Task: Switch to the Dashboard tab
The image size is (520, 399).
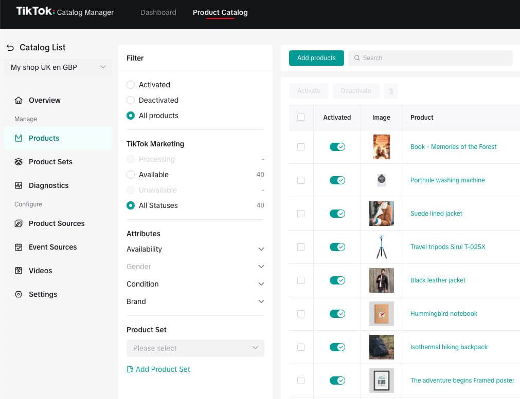Action: click(x=158, y=12)
